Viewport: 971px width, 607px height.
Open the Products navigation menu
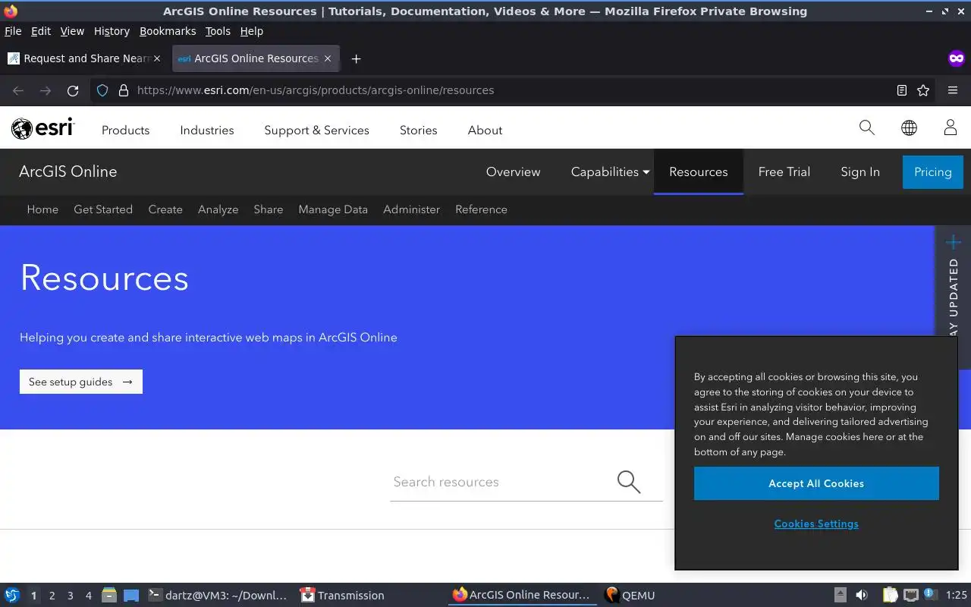coord(125,131)
